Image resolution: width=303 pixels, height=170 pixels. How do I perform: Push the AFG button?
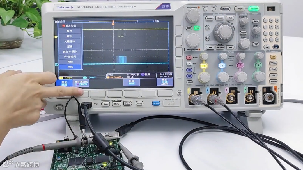click(190, 82)
